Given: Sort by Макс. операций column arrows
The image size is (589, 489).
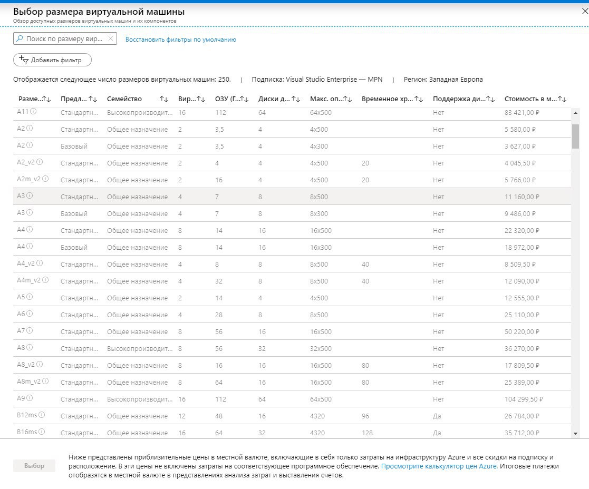Looking at the screenshot, I should pyautogui.click(x=348, y=99).
